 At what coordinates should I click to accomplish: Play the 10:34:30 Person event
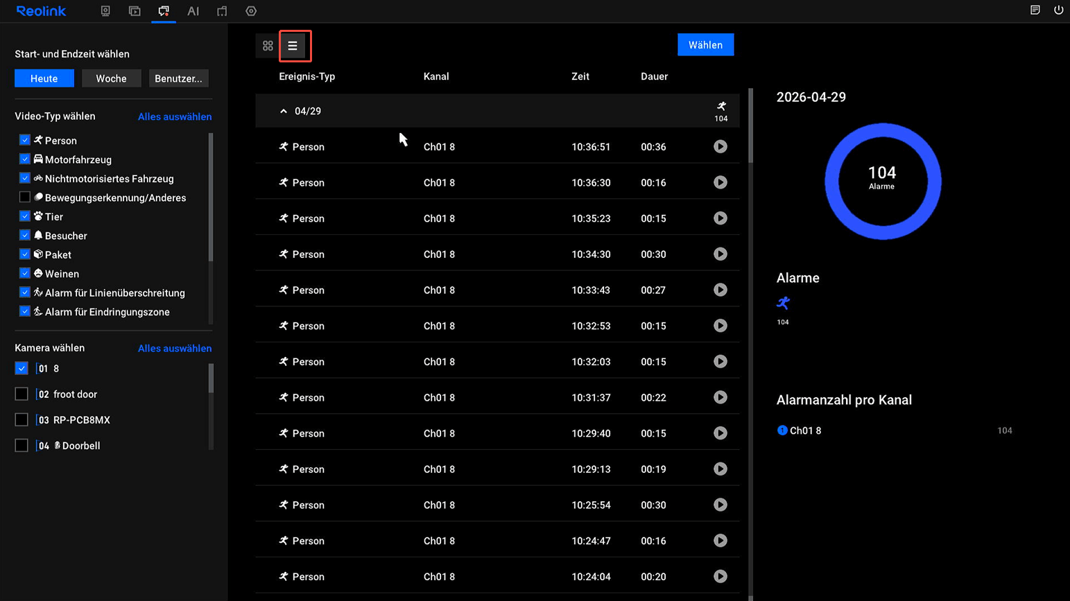coord(720,254)
